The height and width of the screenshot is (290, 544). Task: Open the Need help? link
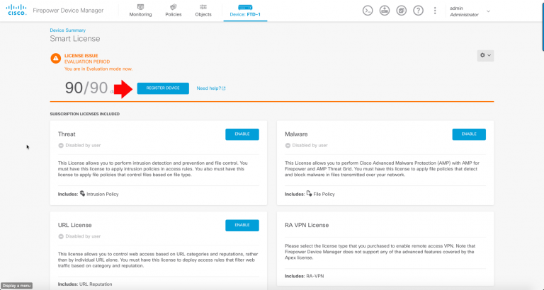[211, 88]
